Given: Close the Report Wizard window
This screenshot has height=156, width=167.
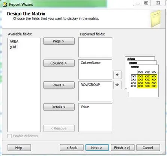Looking at the screenshot, I should (158, 3).
